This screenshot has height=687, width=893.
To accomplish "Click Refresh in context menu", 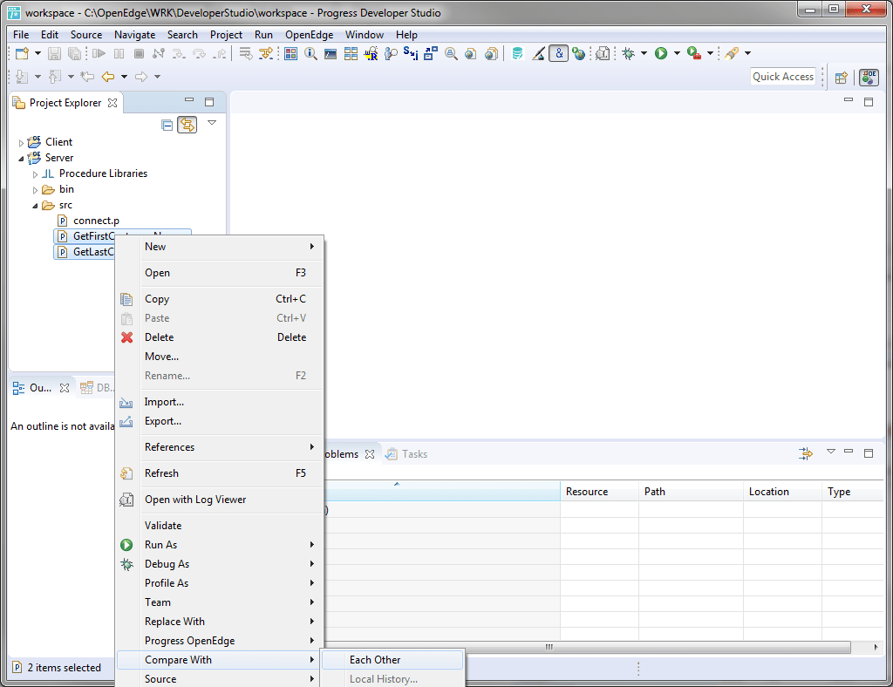I will coord(219,473).
